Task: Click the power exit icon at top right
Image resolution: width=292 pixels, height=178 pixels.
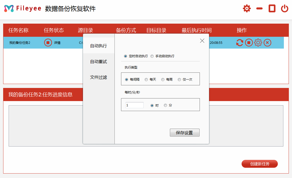Action: coord(285,8)
